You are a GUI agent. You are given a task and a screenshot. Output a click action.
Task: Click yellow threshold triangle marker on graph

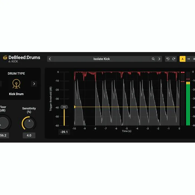pyautogui.click(x=75, y=107)
